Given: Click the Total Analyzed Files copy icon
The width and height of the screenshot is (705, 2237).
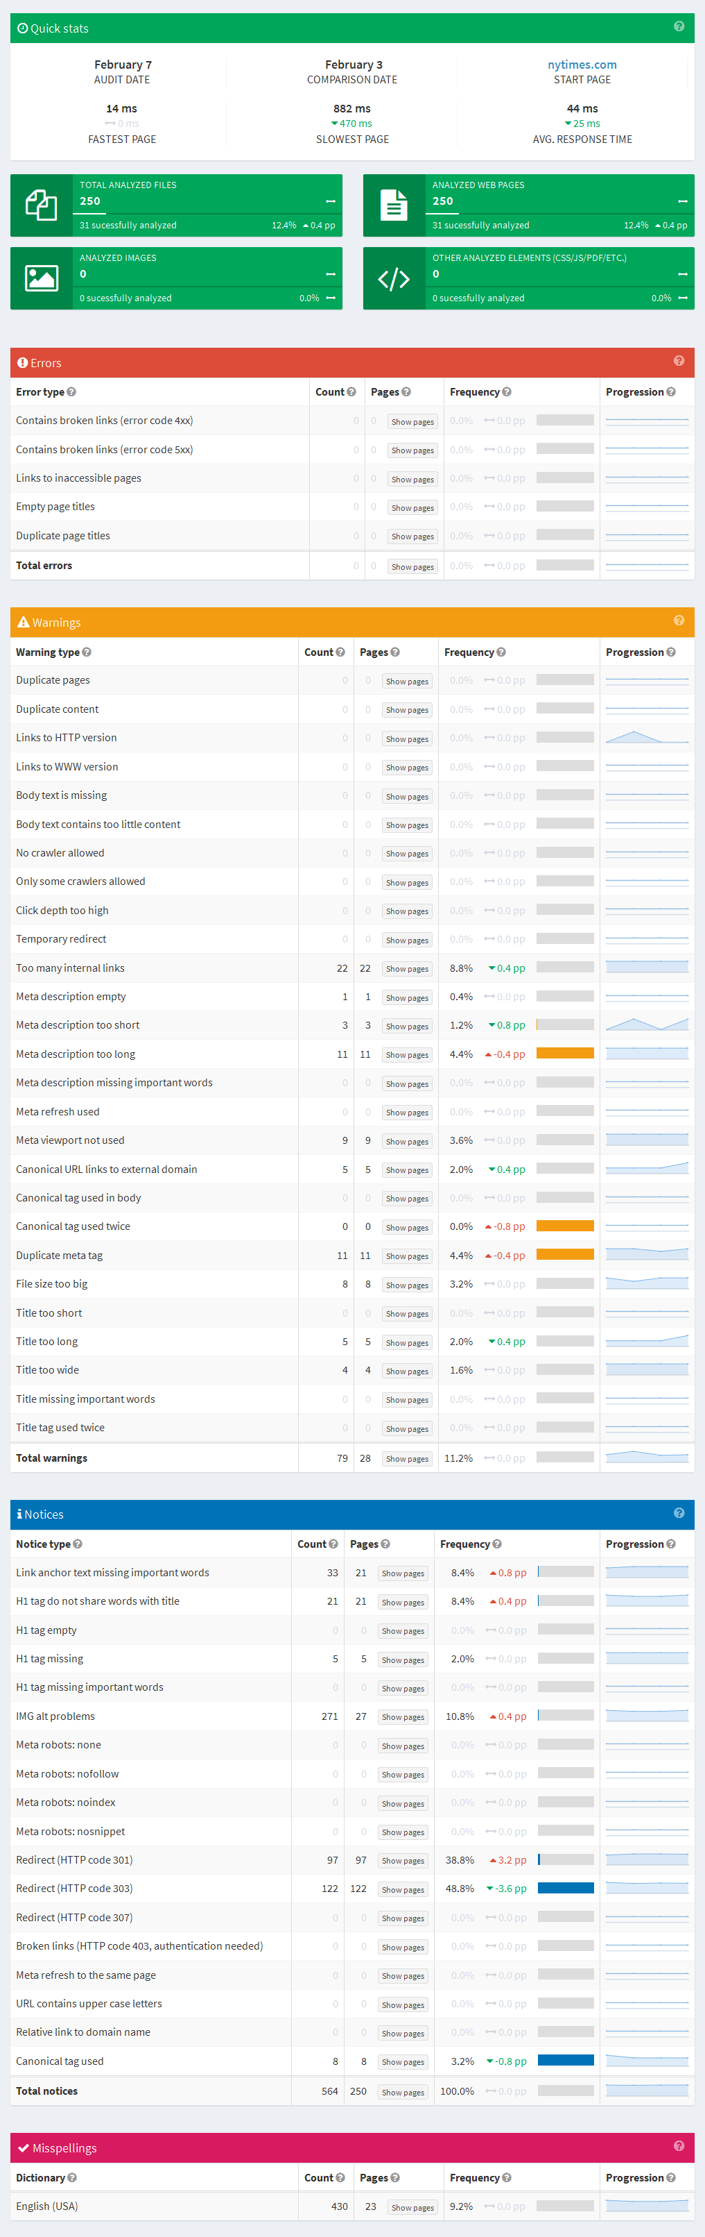Looking at the screenshot, I should (41, 205).
